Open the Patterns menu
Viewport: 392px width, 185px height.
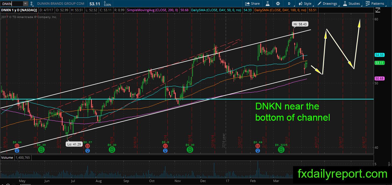(375, 4)
